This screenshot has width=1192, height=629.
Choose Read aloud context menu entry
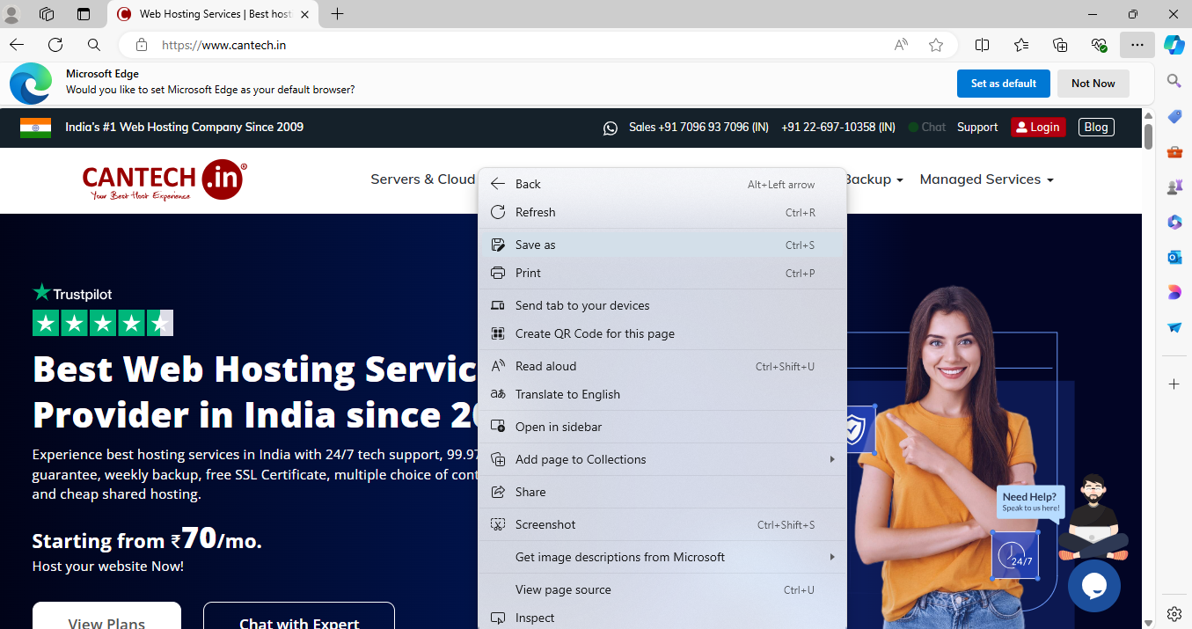coord(662,366)
